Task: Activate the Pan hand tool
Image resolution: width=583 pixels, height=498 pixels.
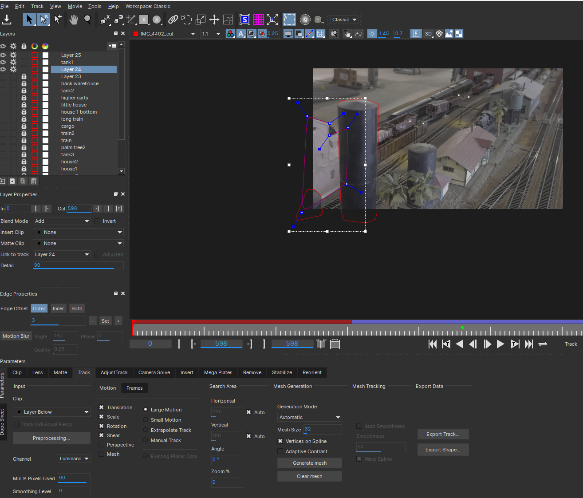Action: (73, 20)
